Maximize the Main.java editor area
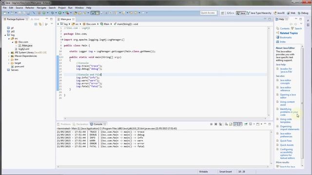312x175 pixels. (270, 19)
